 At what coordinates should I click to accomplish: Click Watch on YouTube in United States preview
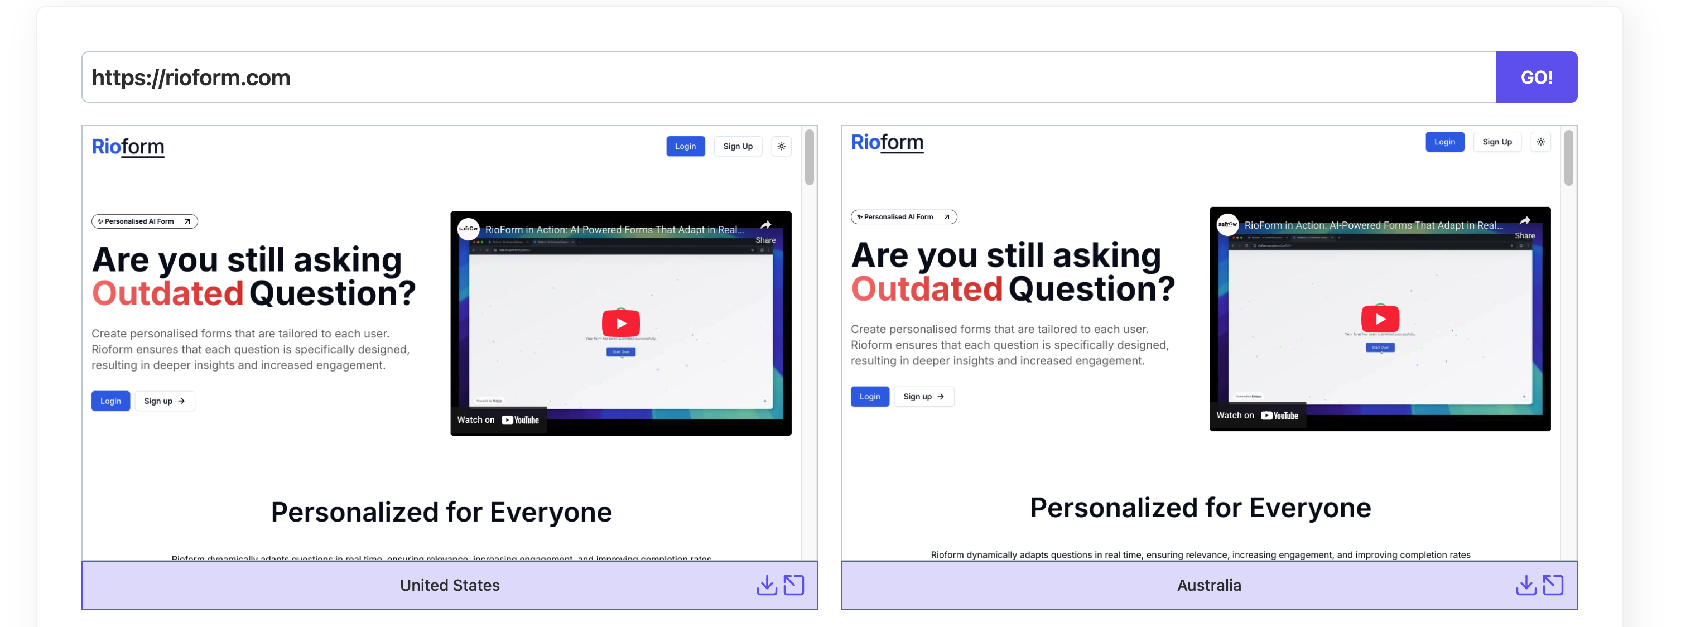pos(498,419)
